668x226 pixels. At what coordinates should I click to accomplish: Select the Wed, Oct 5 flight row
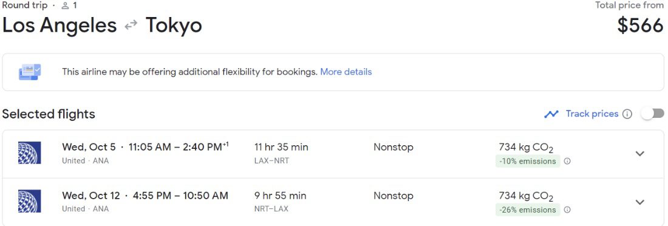[x=333, y=154]
